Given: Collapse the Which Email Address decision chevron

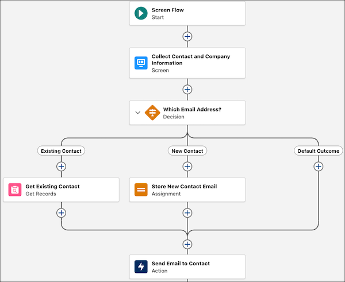Looking at the screenshot, I should [138, 113].
